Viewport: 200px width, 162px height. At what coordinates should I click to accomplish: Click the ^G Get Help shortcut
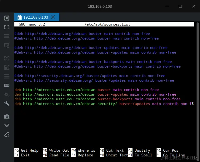pyautogui.click(x=26, y=150)
